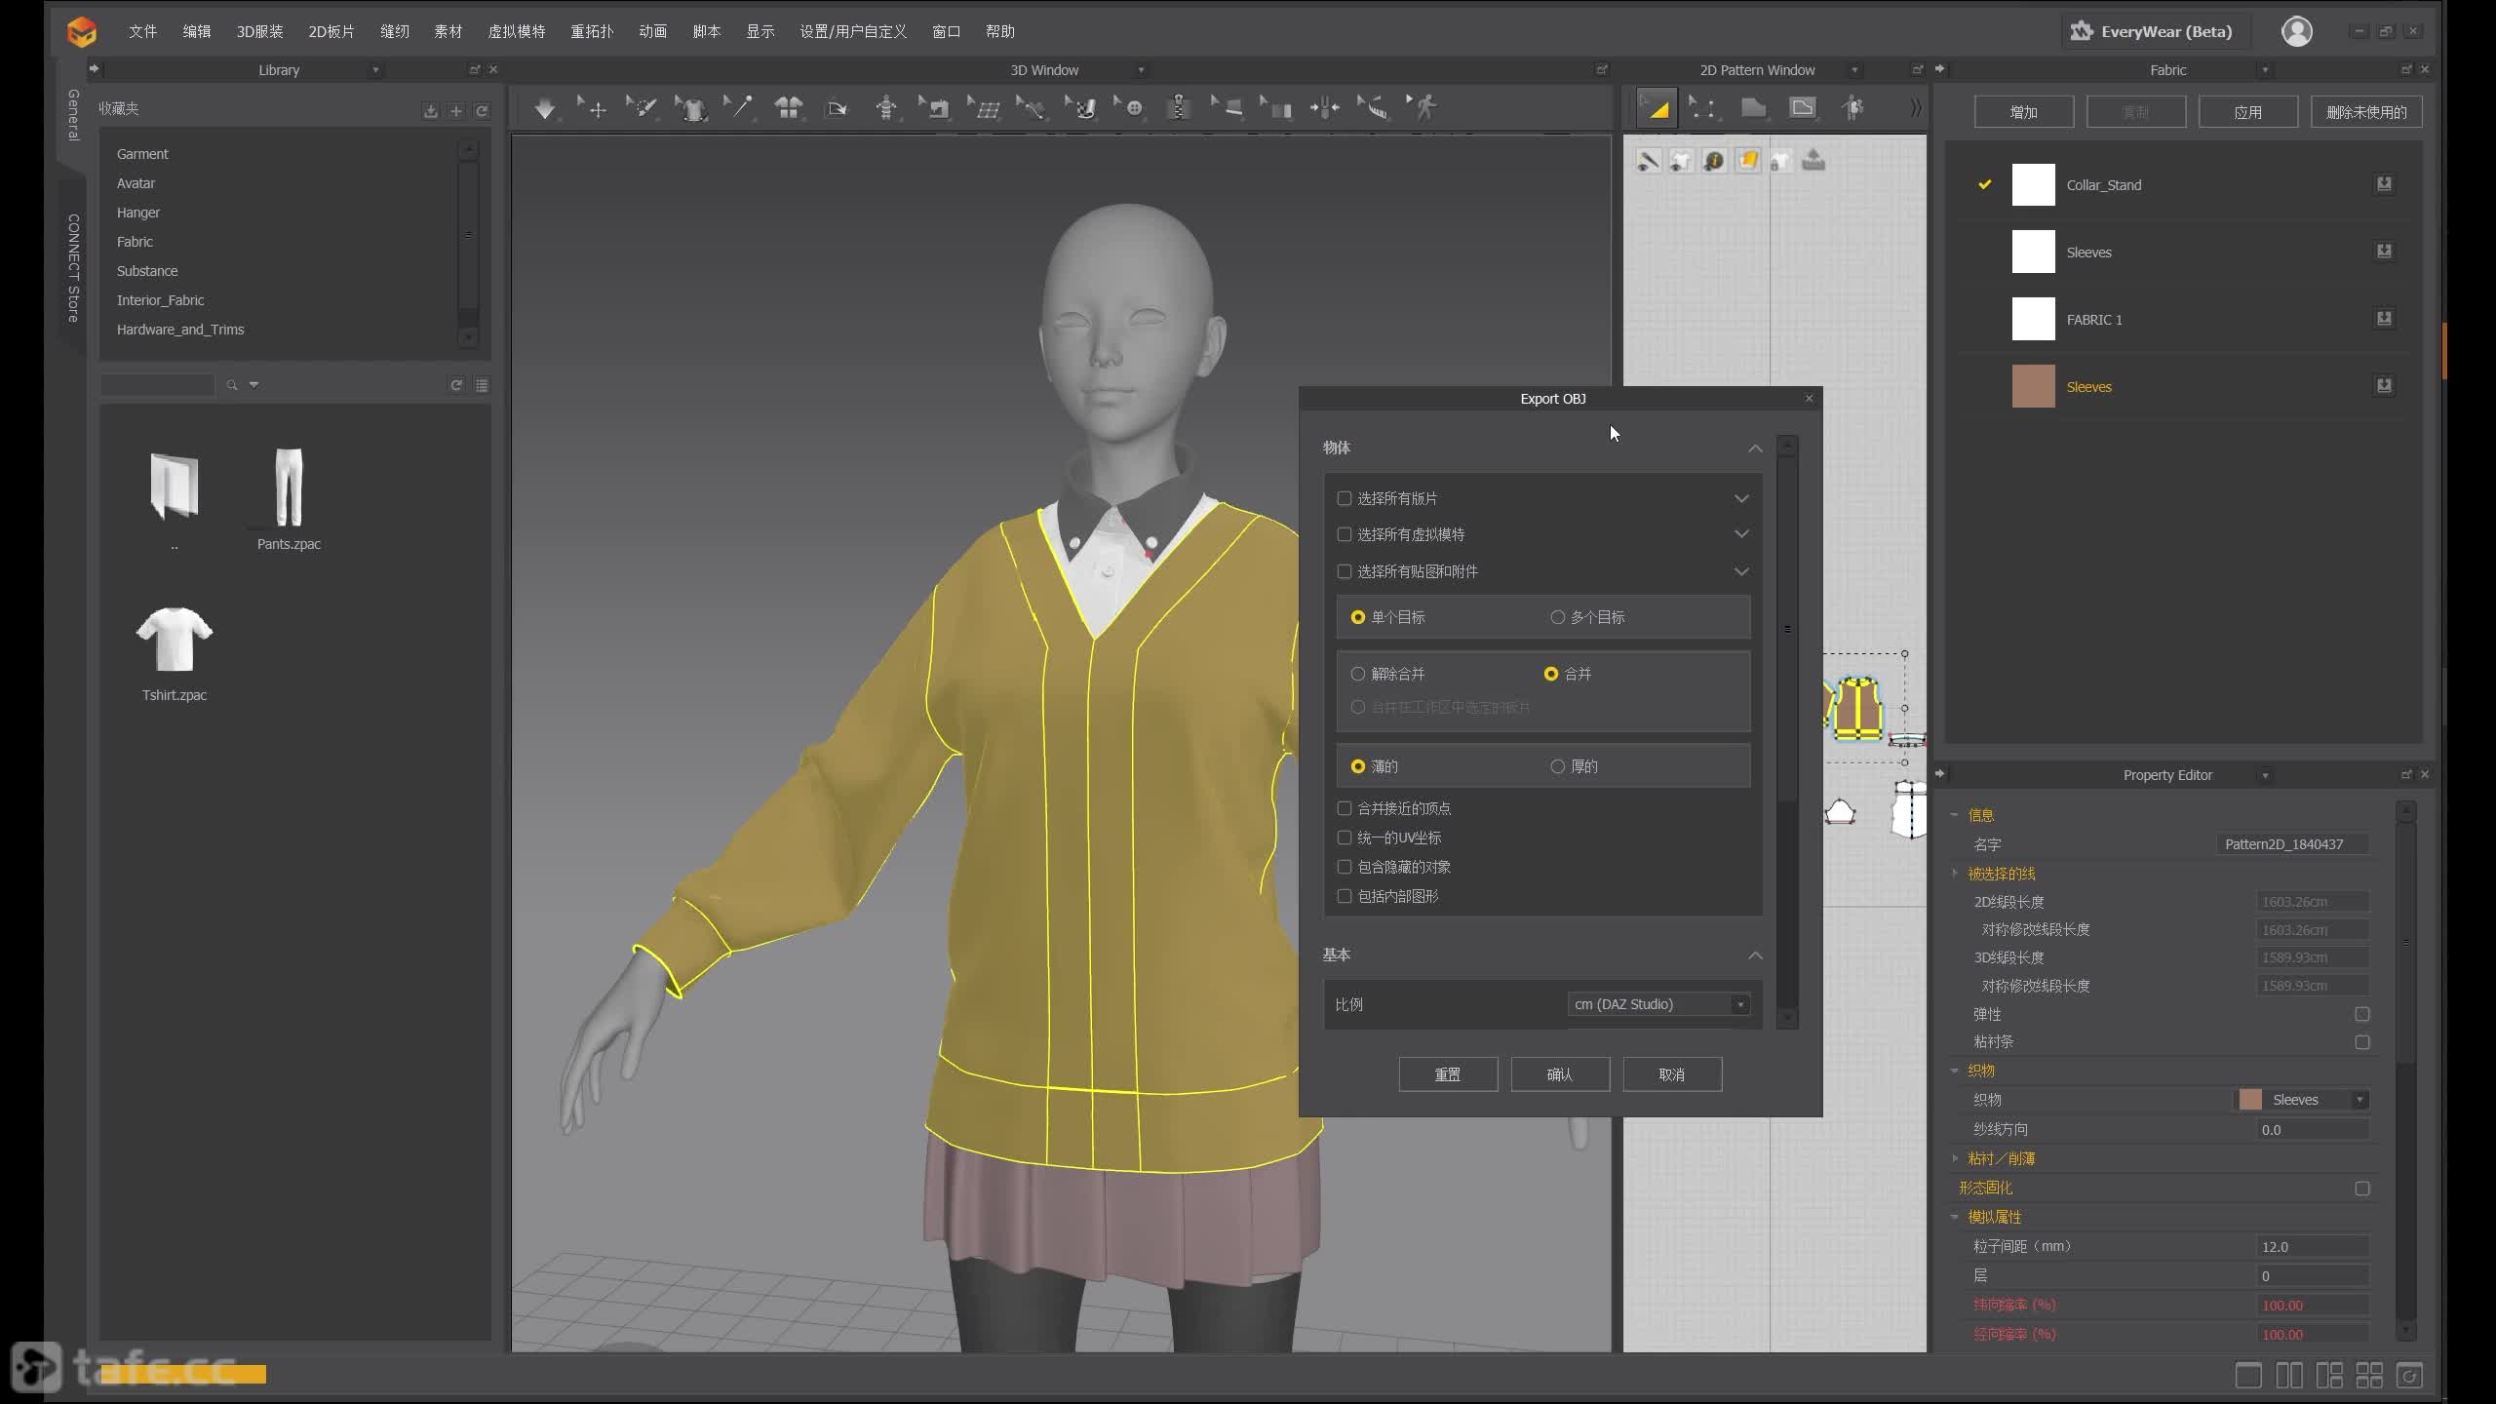The height and width of the screenshot is (1404, 2496).
Task: Toggle '选择所有虚拟模特' checkbox
Action: tap(1345, 534)
